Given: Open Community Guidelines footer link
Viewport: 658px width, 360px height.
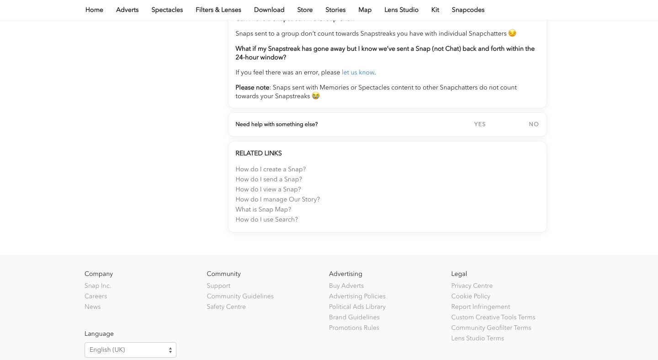Looking at the screenshot, I should (x=240, y=296).
